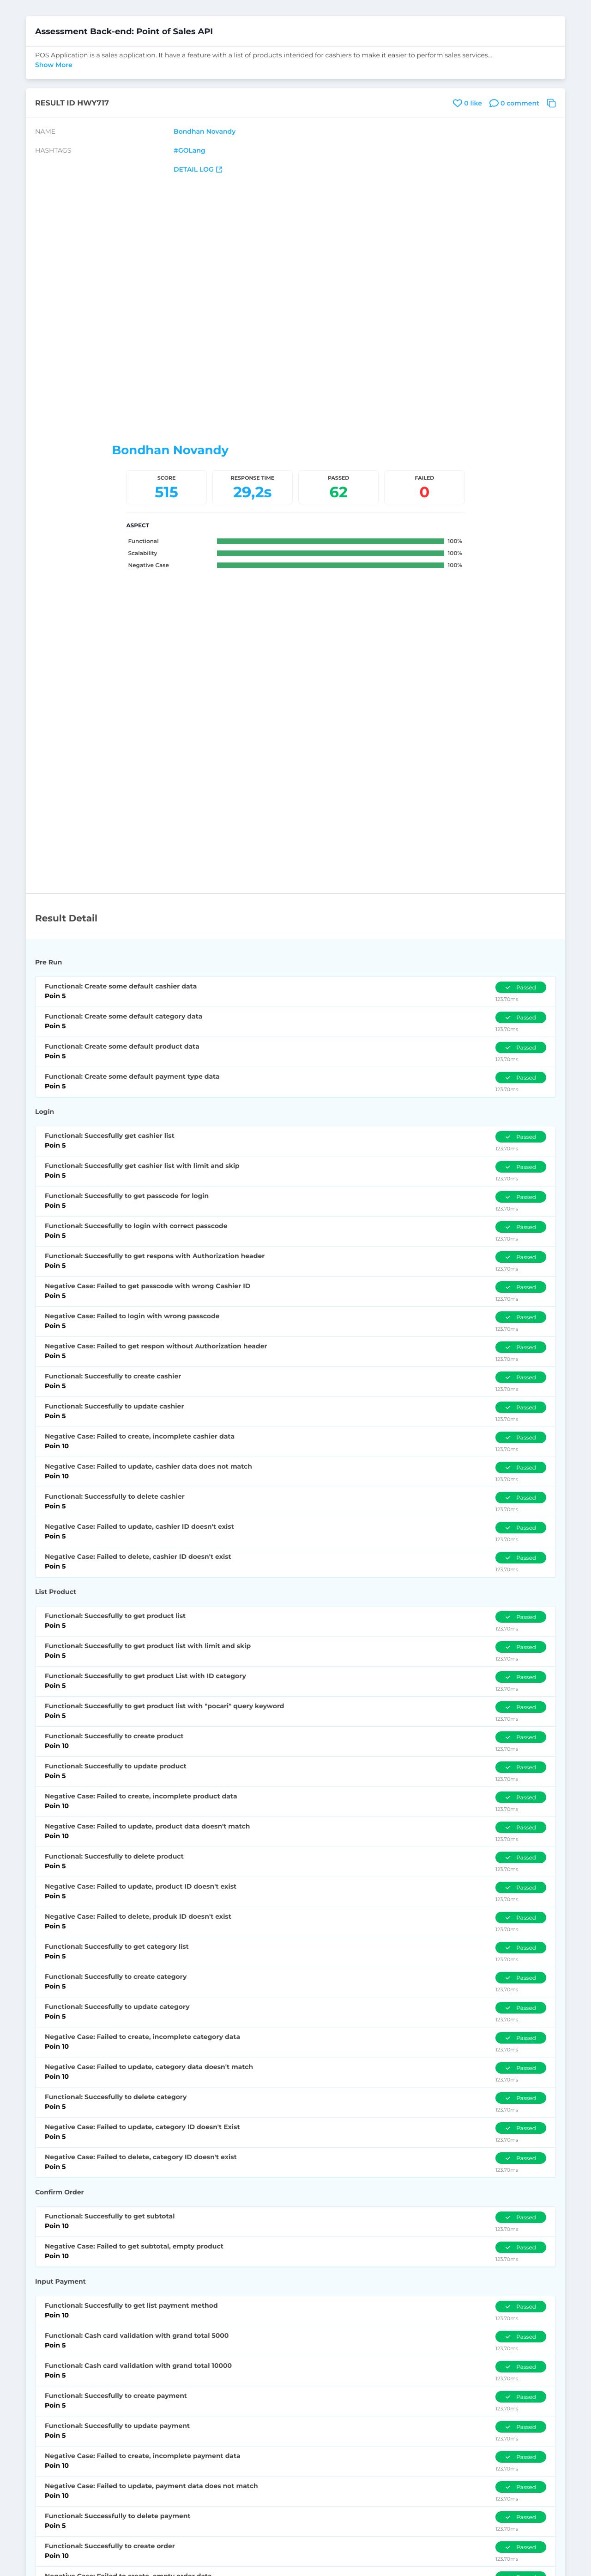This screenshot has height=2576, width=591.
Task: Like the result with the heart icon
Action: 457,103
